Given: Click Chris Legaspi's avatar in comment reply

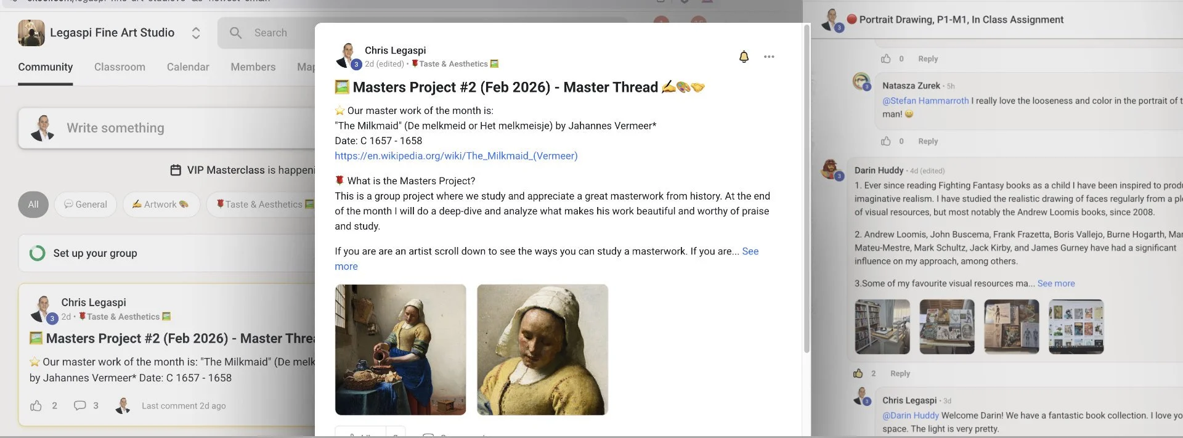Looking at the screenshot, I should click(862, 397).
